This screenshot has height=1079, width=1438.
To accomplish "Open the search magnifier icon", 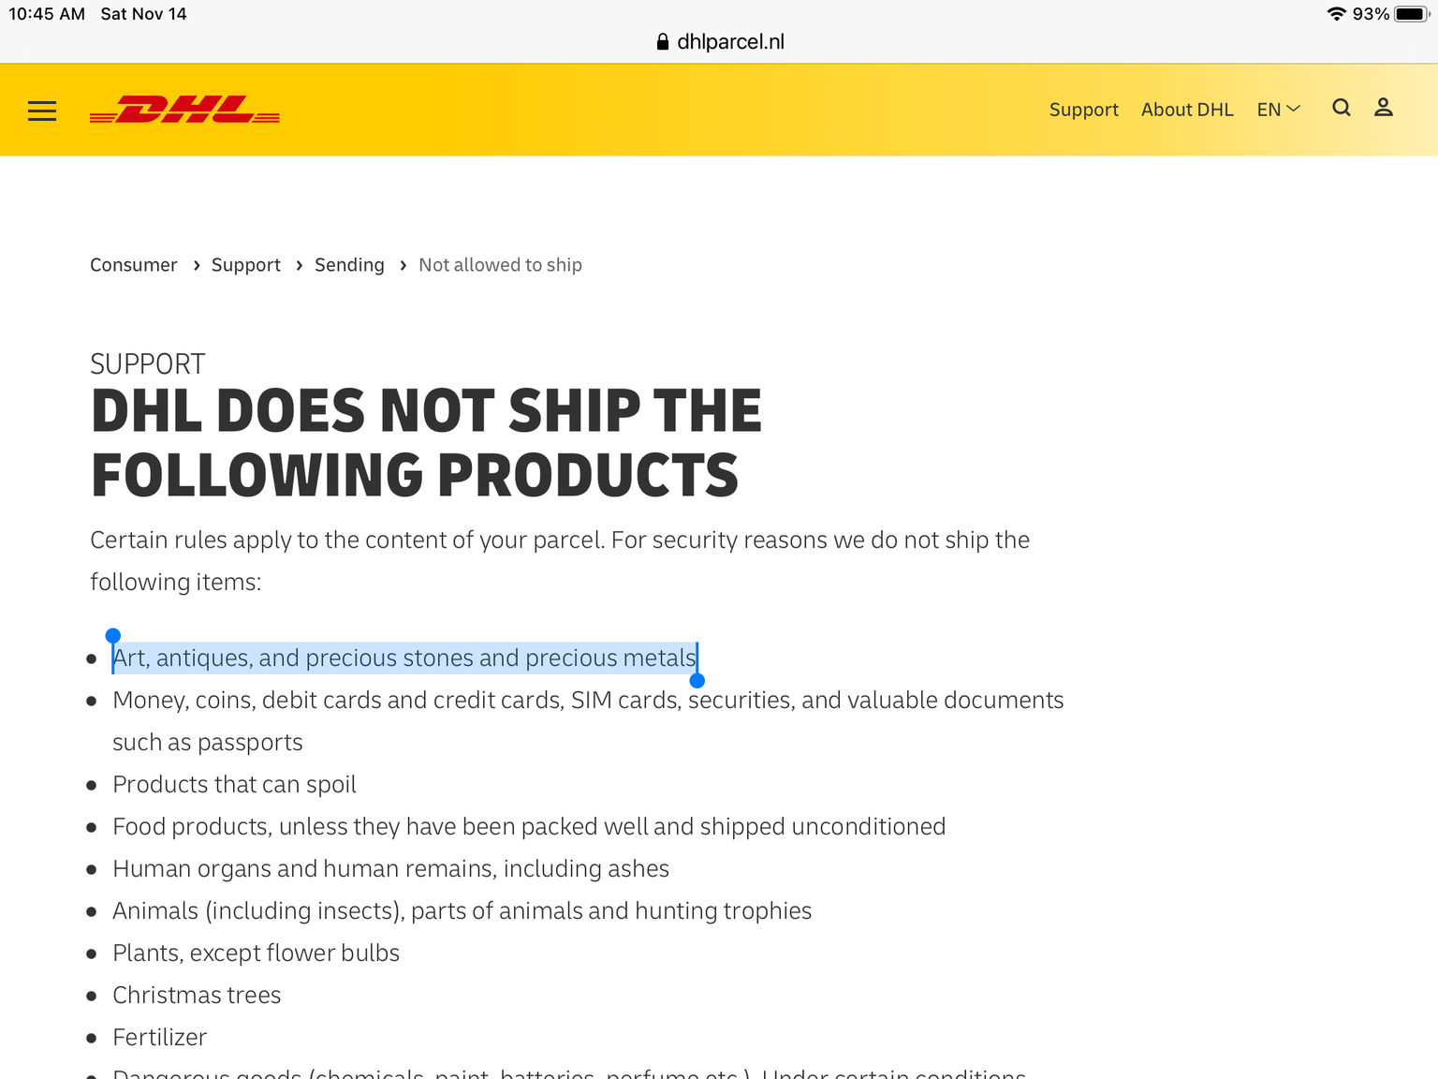I will [x=1342, y=108].
